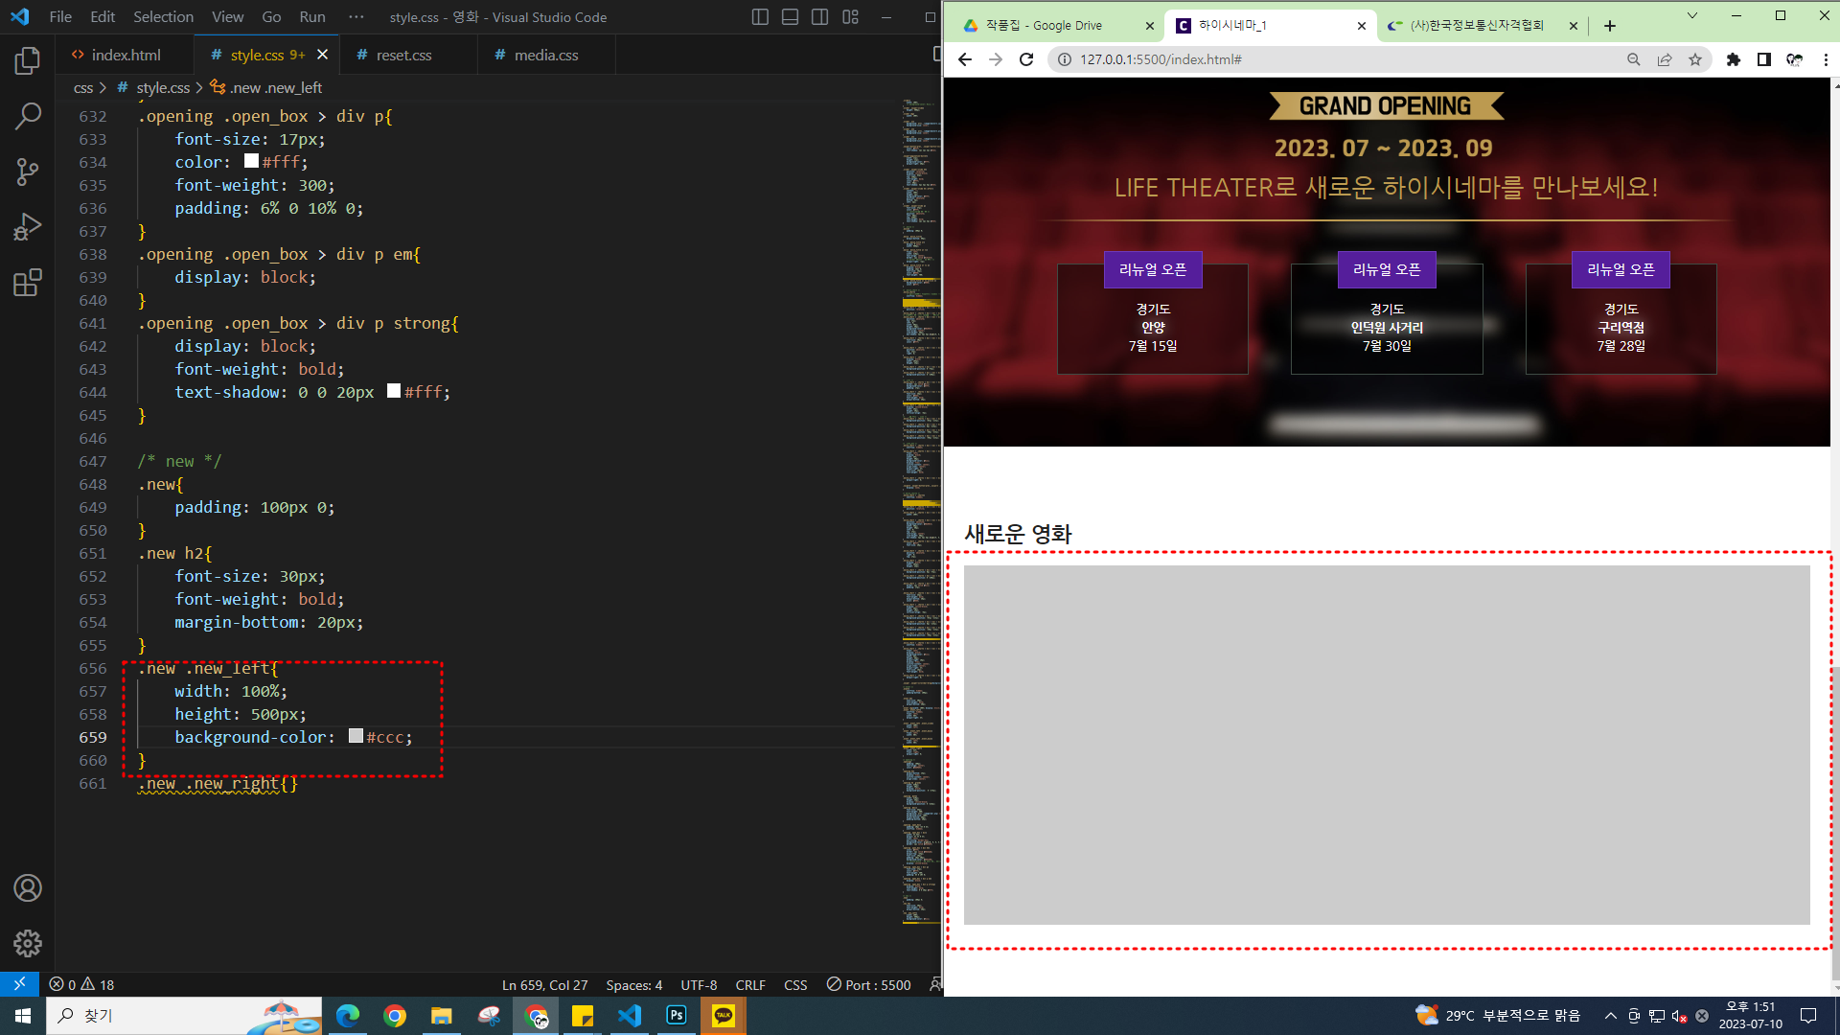Reload the browser page
The image size is (1840, 1035).
coord(1026,59)
